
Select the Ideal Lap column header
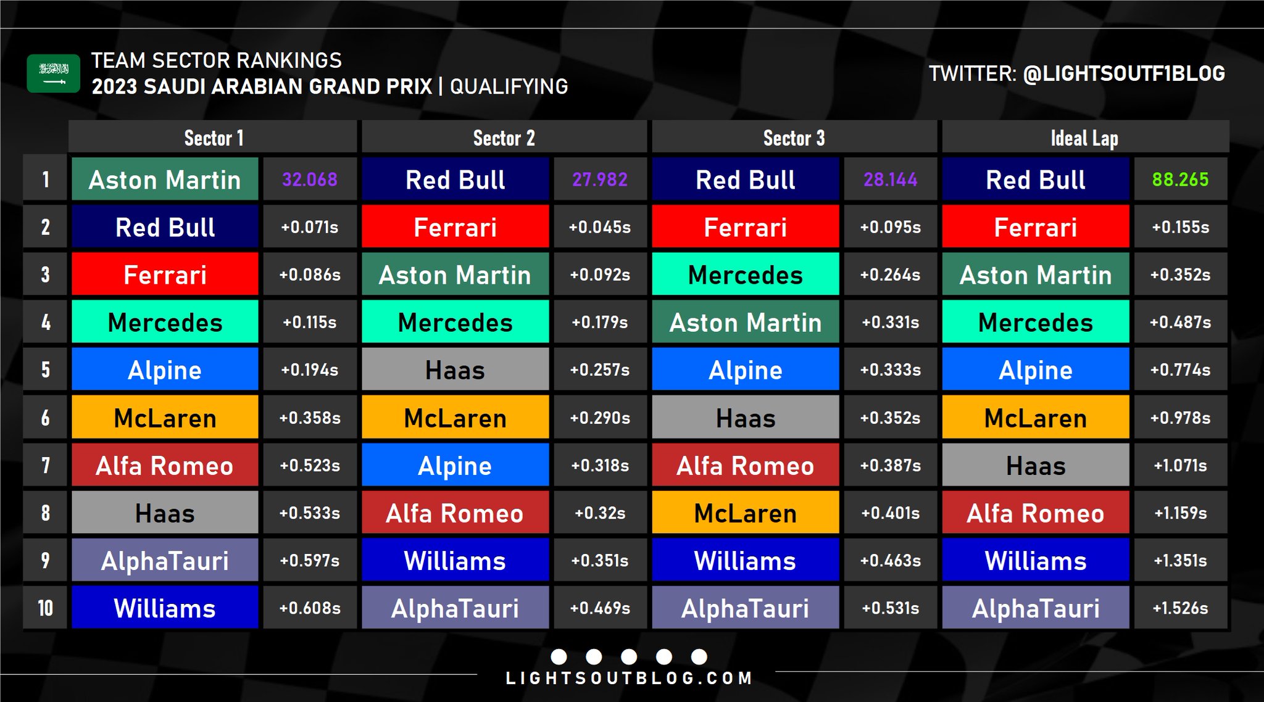coord(1085,137)
